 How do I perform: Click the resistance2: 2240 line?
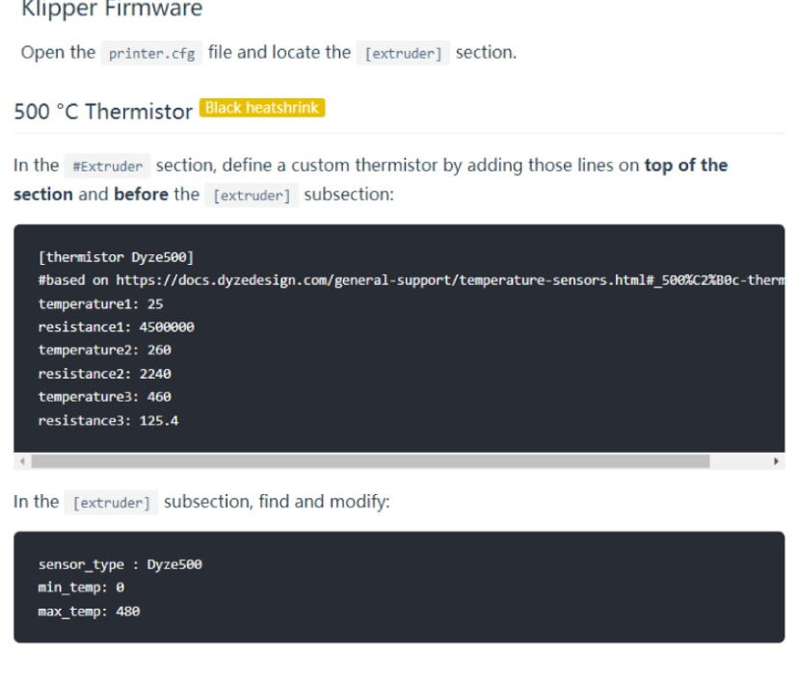(x=105, y=374)
